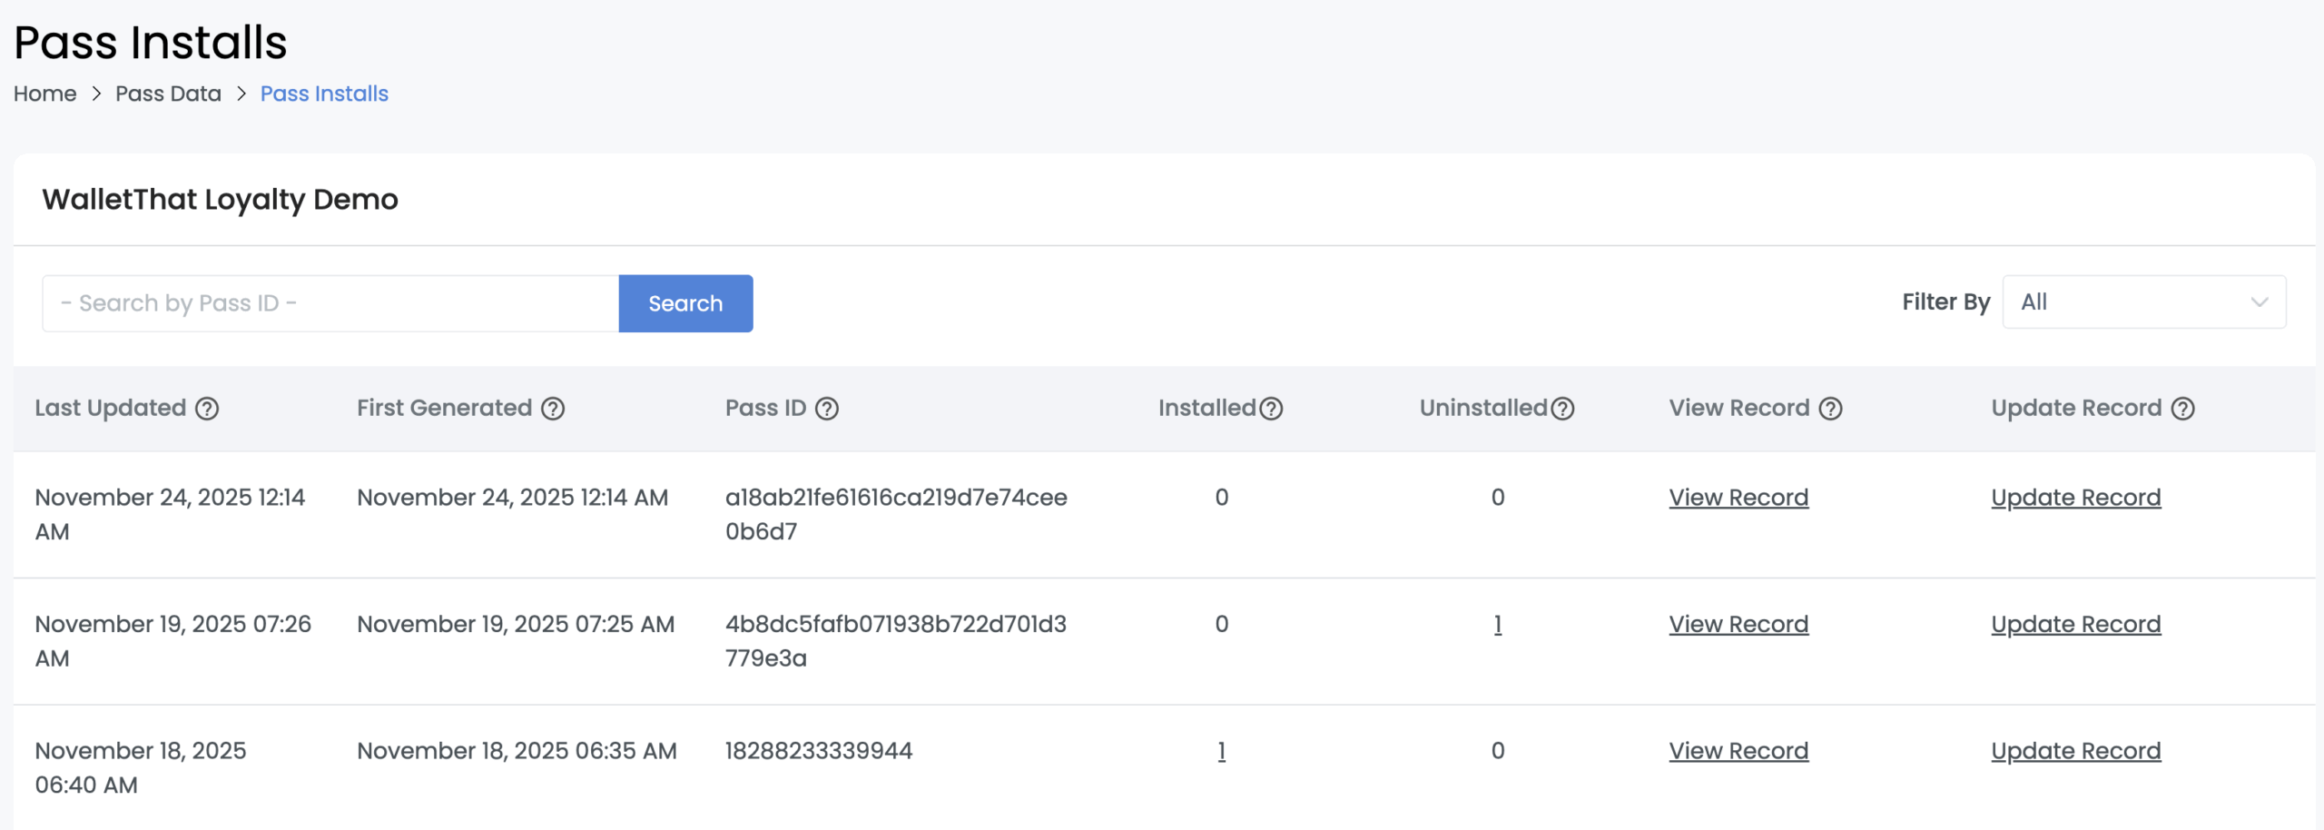Click the Search button
2324x830 pixels.
685,303
